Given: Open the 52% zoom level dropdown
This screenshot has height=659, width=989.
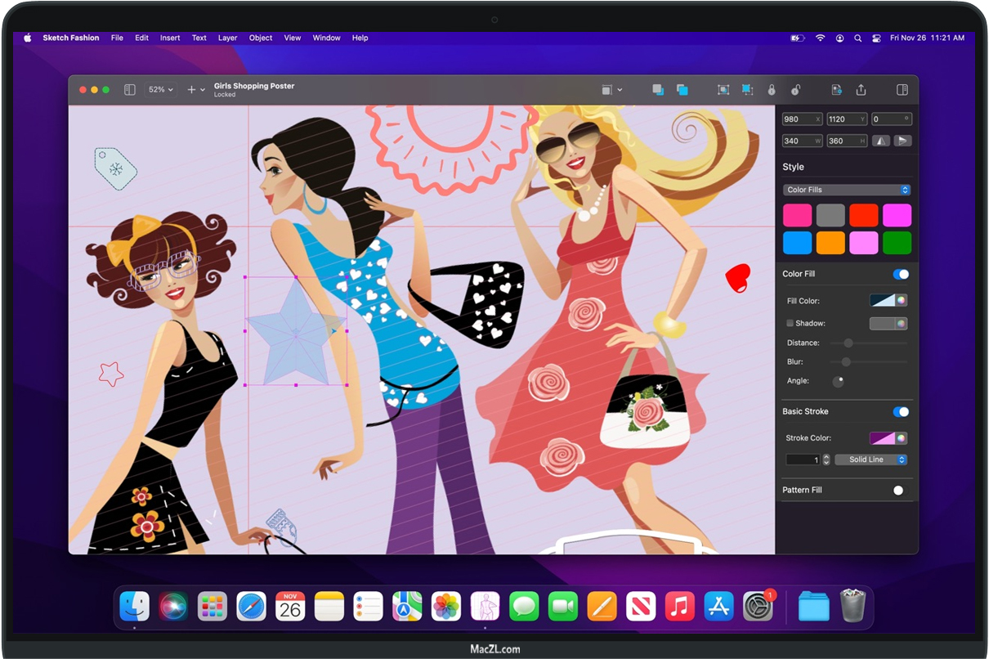Looking at the screenshot, I should [x=160, y=90].
